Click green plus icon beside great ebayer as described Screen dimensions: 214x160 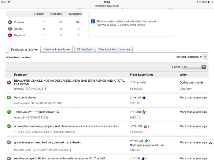coord(9,142)
